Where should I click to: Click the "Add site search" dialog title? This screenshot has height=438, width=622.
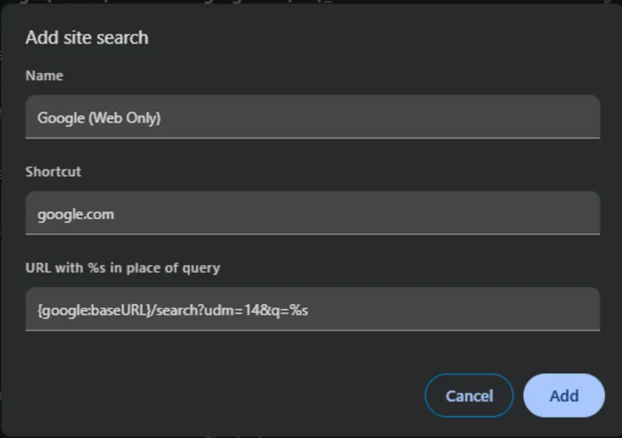[x=87, y=38]
